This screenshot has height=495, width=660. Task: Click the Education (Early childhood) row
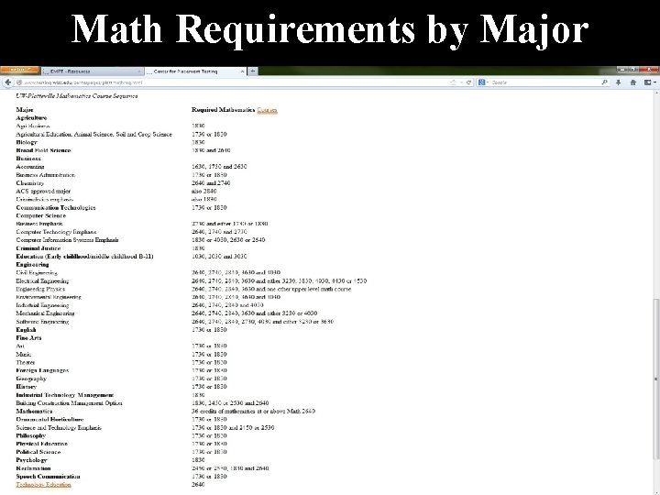click(84, 257)
